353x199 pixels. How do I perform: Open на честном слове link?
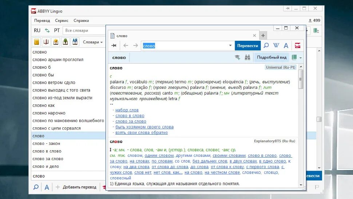222,172
